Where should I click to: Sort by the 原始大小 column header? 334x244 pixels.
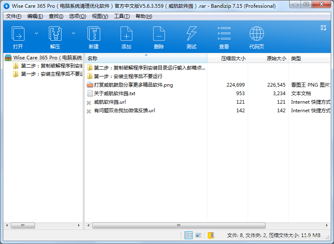268,58
